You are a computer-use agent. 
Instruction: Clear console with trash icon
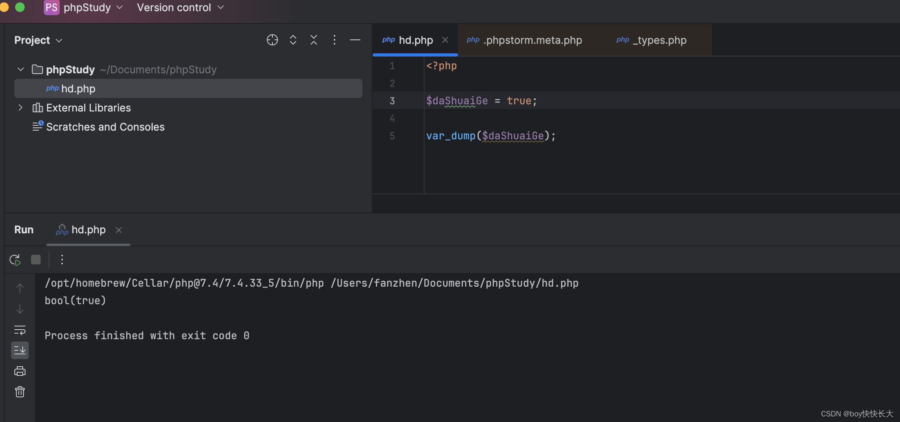pos(20,392)
